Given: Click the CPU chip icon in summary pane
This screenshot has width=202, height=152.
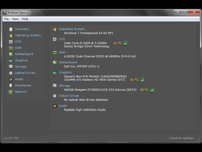Looking at the screenshot, I should 55,39.
